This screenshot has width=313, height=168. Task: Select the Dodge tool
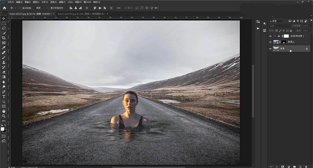pyautogui.click(x=4, y=87)
